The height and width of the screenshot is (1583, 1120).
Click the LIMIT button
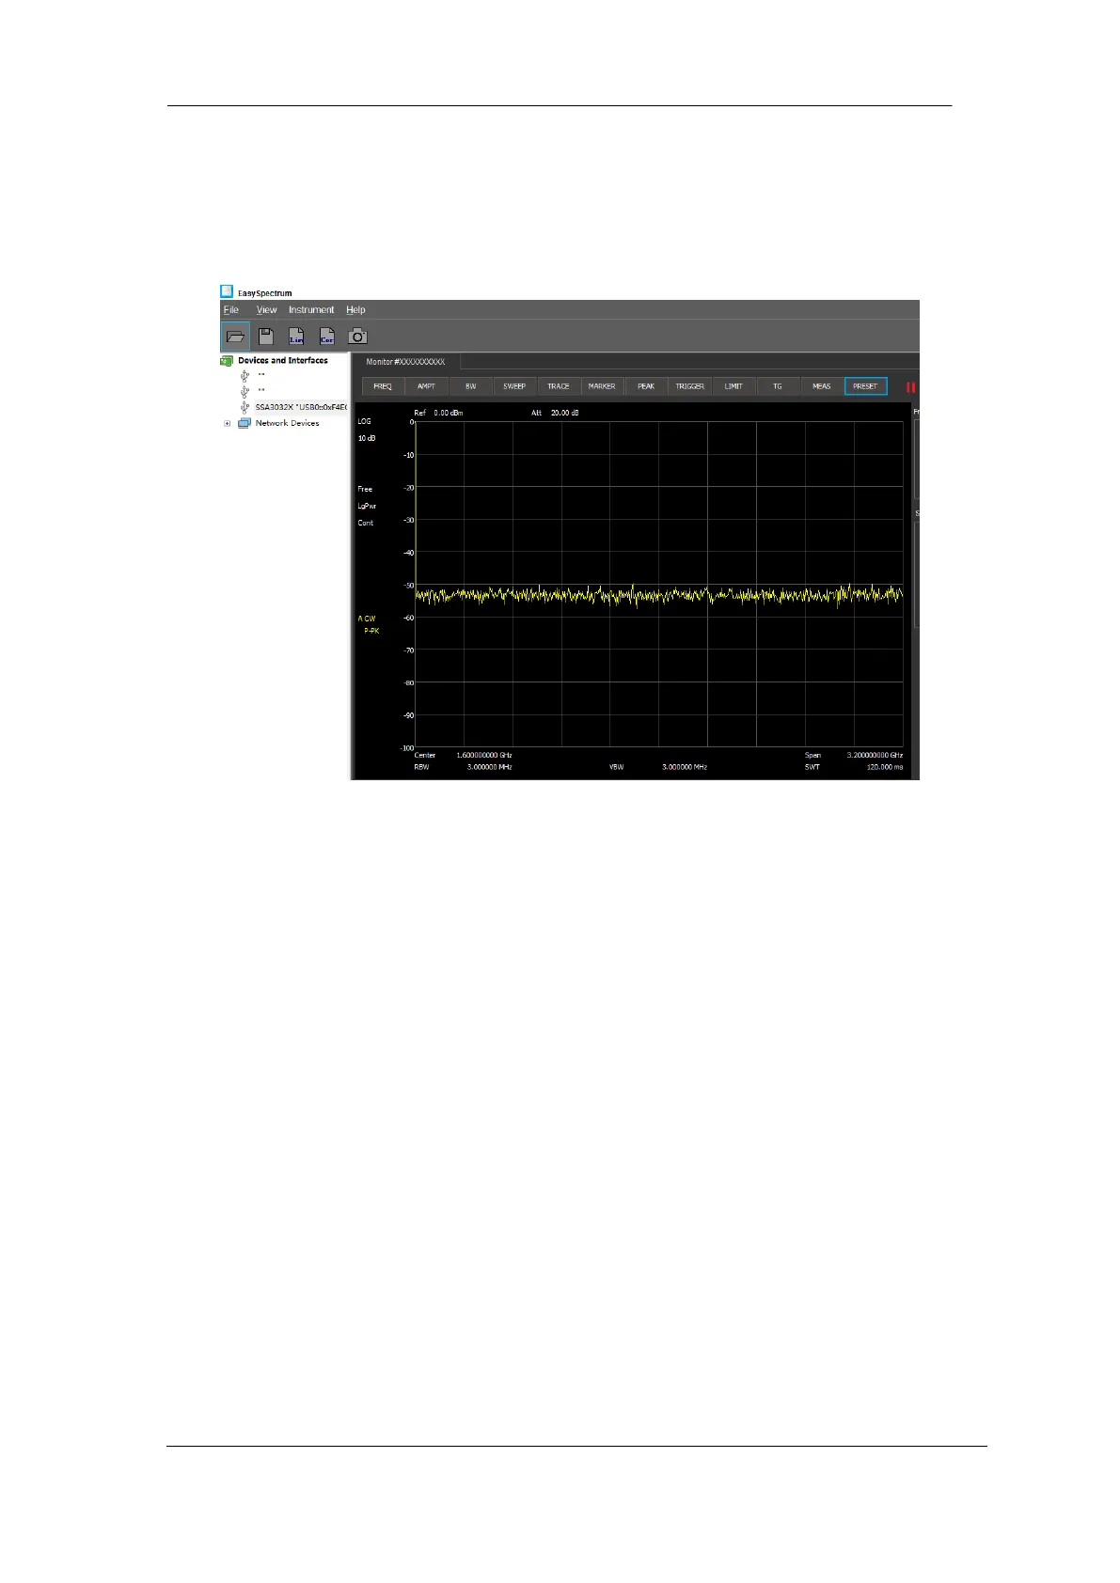pos(734,386)
